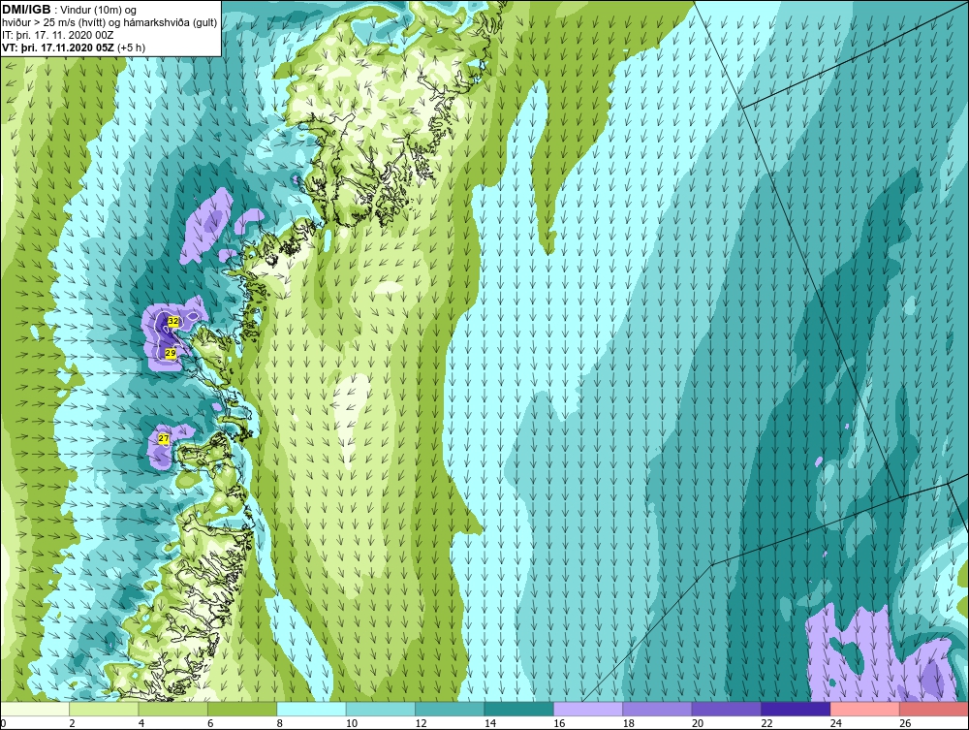Click the valid time line VT 05Z

pos(74,48)
